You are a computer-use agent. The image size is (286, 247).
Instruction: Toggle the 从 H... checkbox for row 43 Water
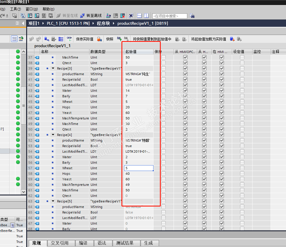204,91
